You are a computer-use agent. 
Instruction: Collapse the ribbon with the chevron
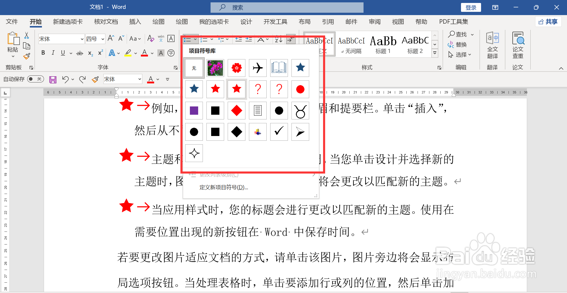pos(561,68)
